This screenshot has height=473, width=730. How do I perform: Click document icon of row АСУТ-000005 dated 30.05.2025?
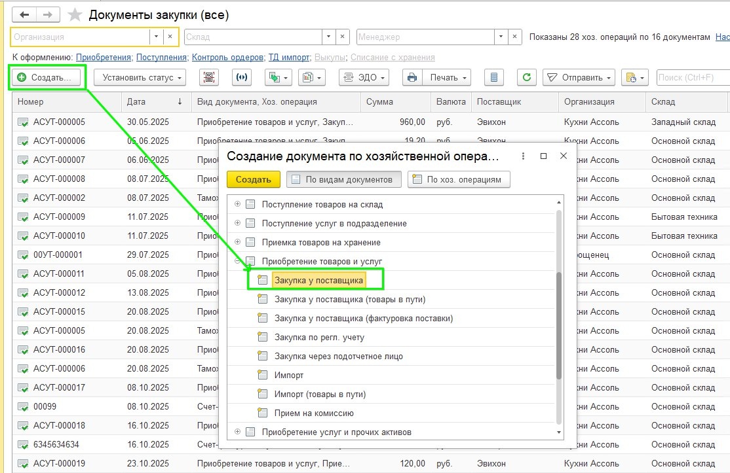tap(22, 122)
